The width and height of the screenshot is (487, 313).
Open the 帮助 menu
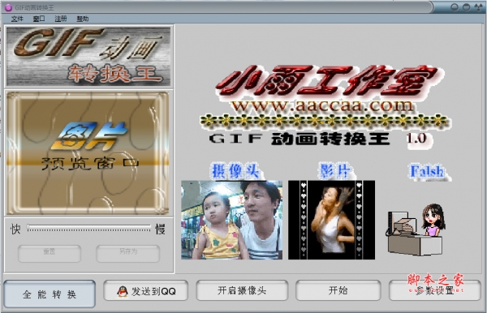[83, 19]
